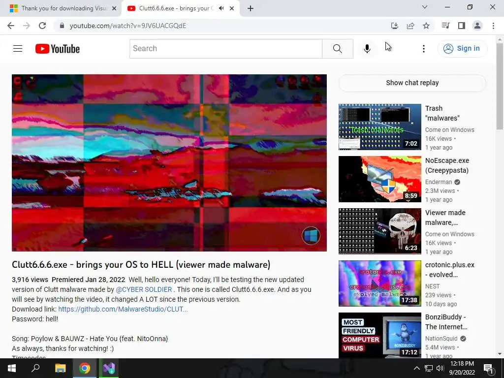The height and width of the screenshot is (378, 504).
Task: Open the Enderman channel name
Action: 439,182
